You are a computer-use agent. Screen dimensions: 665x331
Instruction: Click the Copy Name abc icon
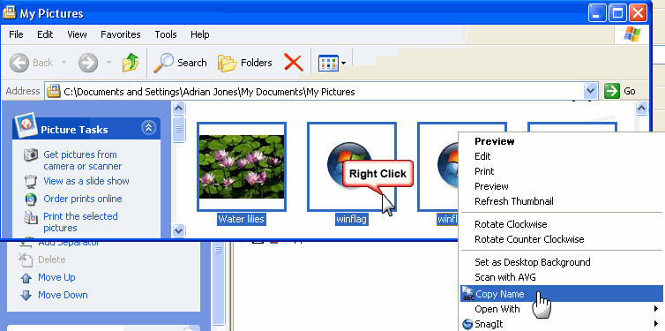[x=467, y=294]
